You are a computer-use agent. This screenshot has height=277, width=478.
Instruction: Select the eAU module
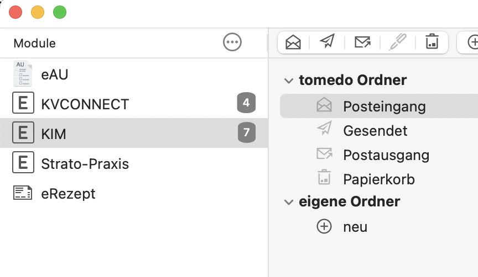134,74
